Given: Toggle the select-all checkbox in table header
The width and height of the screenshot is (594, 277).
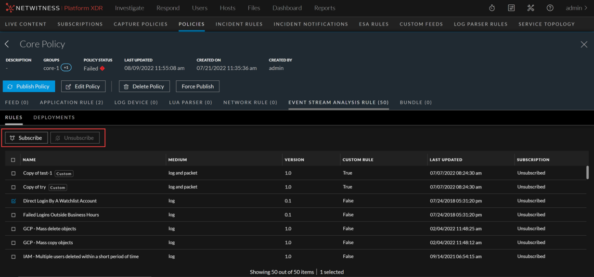Looking at the screenshot, I should click(x=13, y=160).
